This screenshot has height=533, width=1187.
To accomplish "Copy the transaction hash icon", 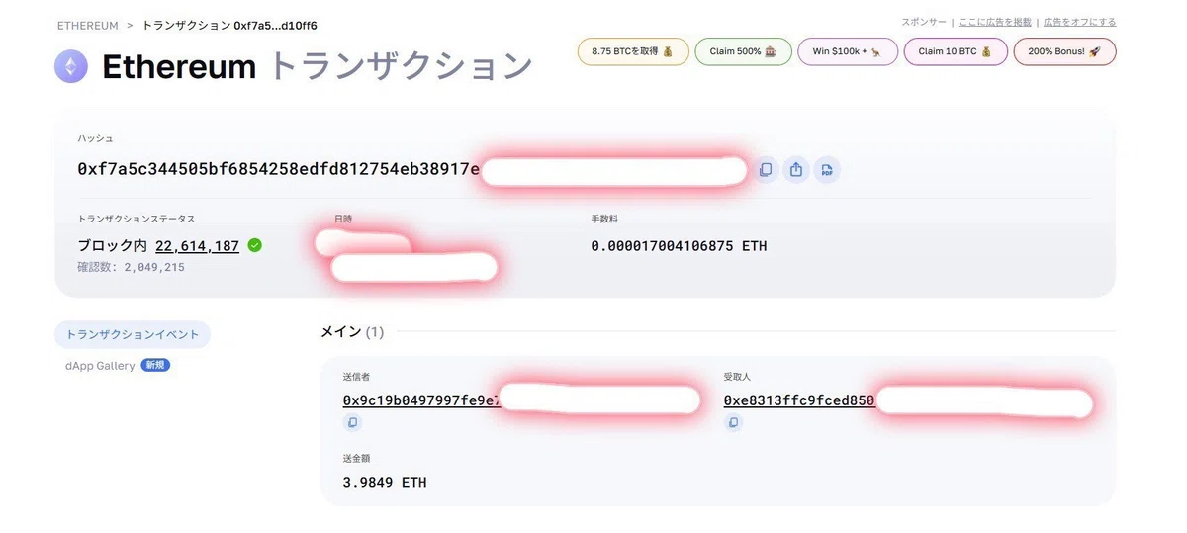I will pyautogui.click(x=765, y=170).
